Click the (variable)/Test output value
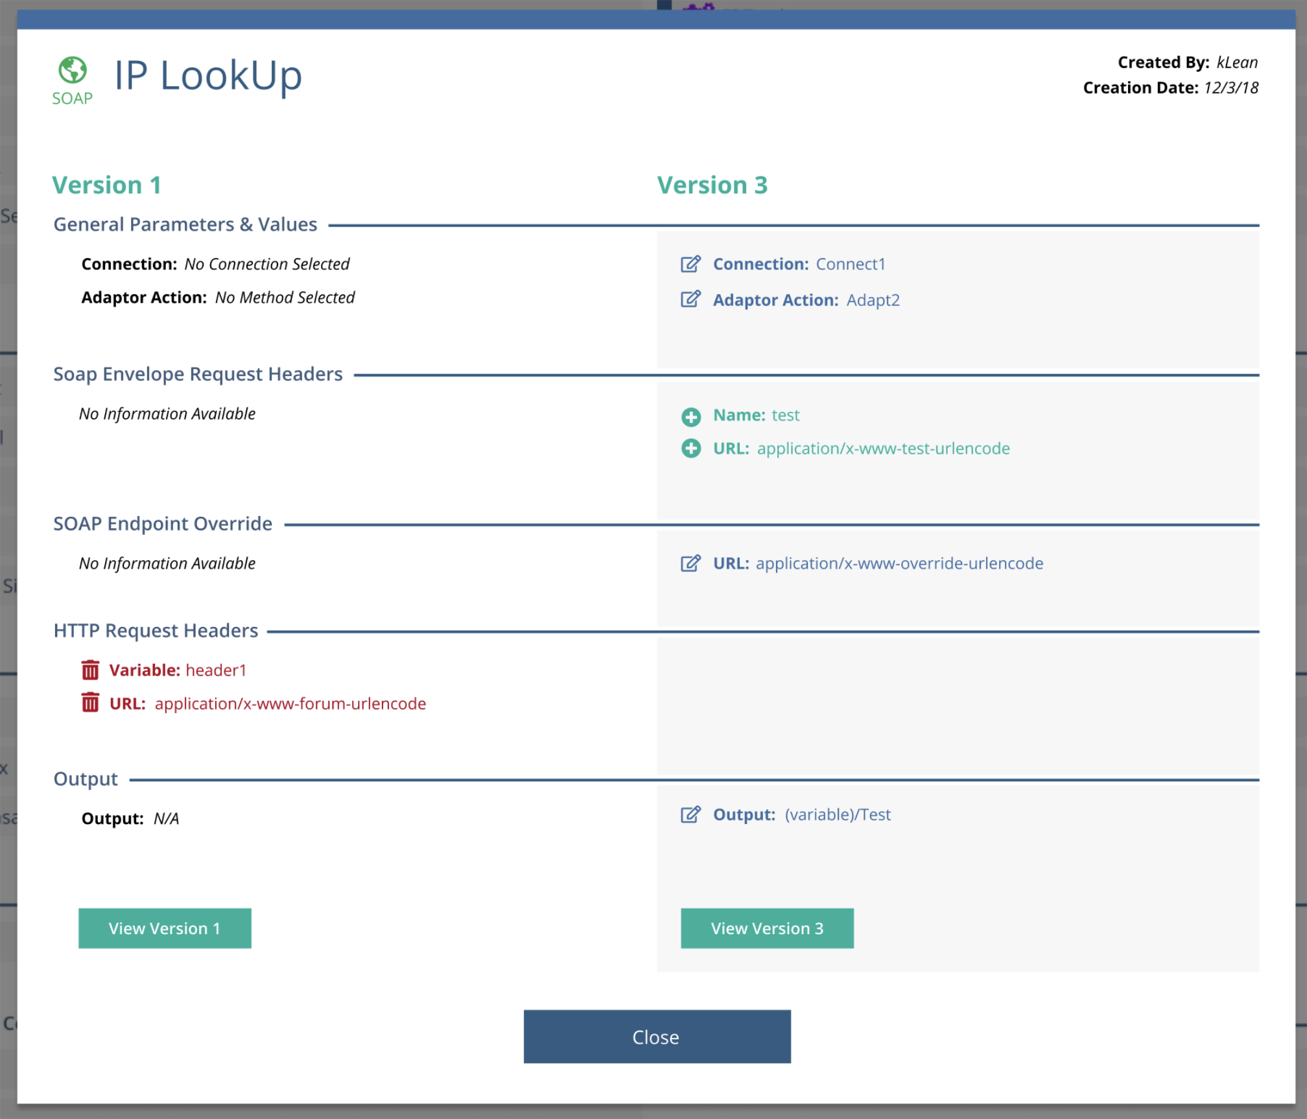 point(837,815)
